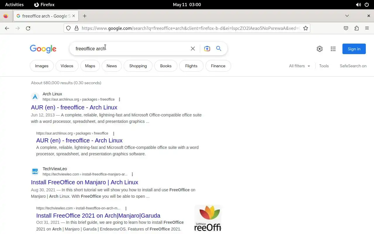Open more options for second AUR freeoffice result

114,133
